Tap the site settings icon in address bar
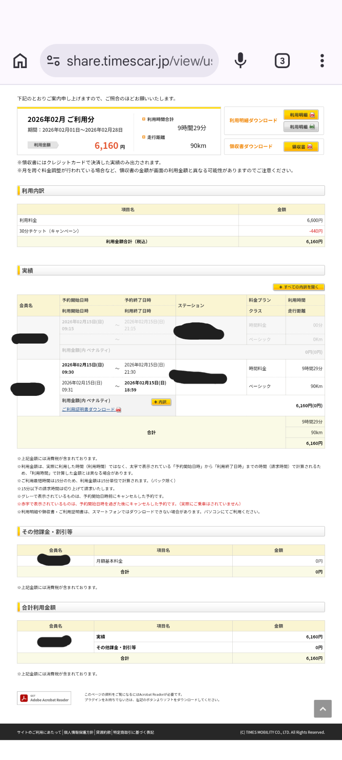The image size is (342, 760). (53, 61)
